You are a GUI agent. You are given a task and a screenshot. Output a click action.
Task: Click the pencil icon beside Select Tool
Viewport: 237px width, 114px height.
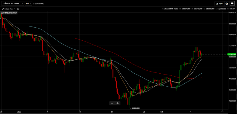[3, 9]
